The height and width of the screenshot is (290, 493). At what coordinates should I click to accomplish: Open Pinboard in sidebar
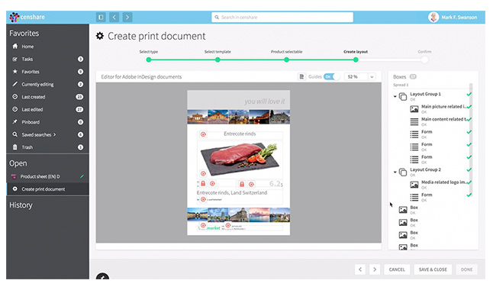click(x=31, y=122)
